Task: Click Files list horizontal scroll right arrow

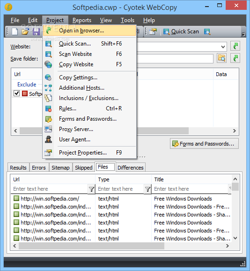Action: pyautogui.click(x=228, y=246)
